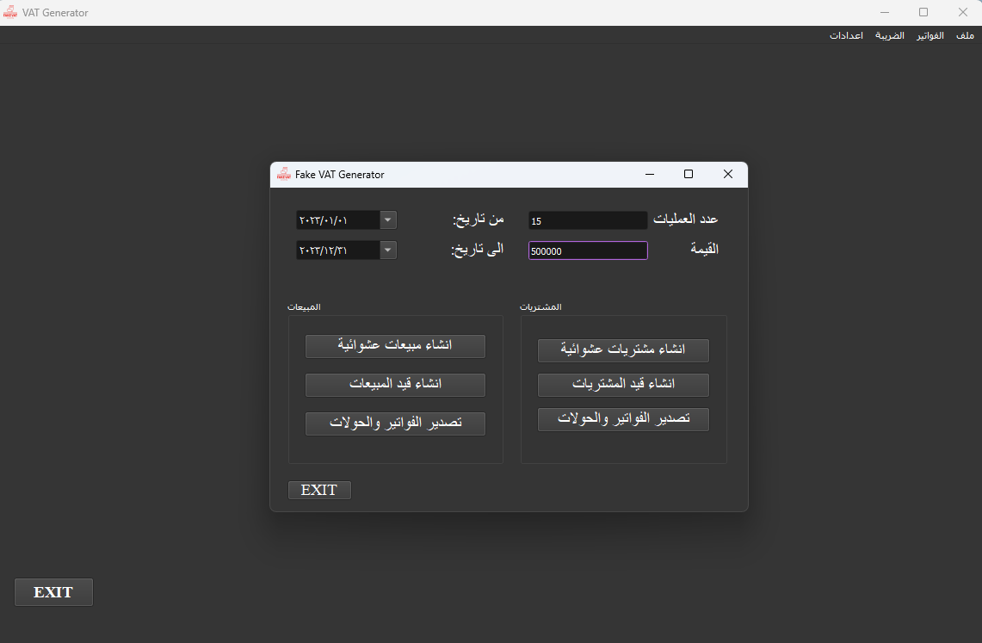The image size is (982, 643).
Task: Click انشاء مبيعات عشوائية button
Action: (395, 346)
